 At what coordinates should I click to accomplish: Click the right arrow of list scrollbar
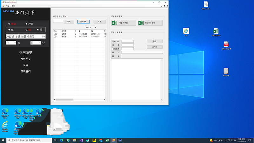click(104, 100)
